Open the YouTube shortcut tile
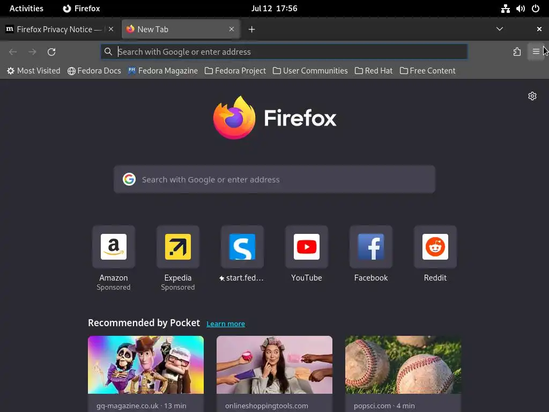Screen dimensions: 549x412 (307, 247)
